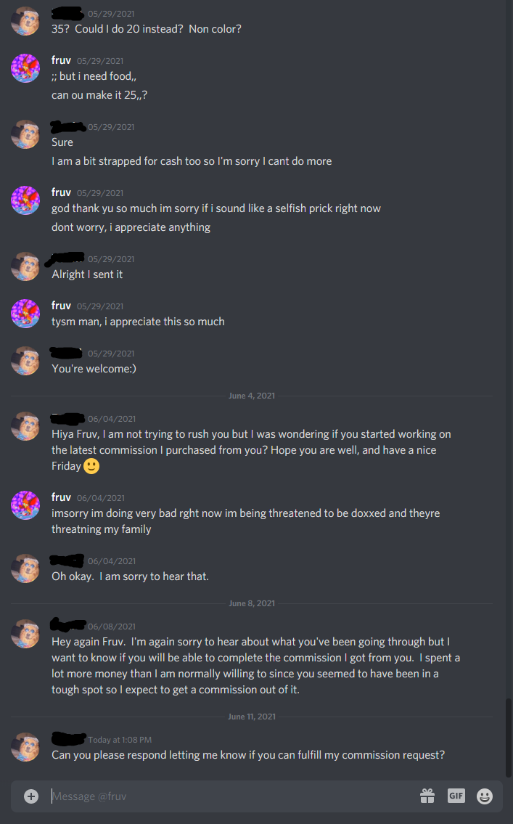Open the GIF picker
Screen dimensions: 513x824
pyautogui.click(x=456, y=796)
